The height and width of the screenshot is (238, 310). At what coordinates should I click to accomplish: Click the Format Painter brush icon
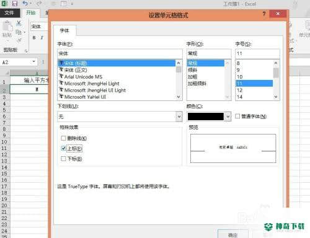[x=19, y=40]
